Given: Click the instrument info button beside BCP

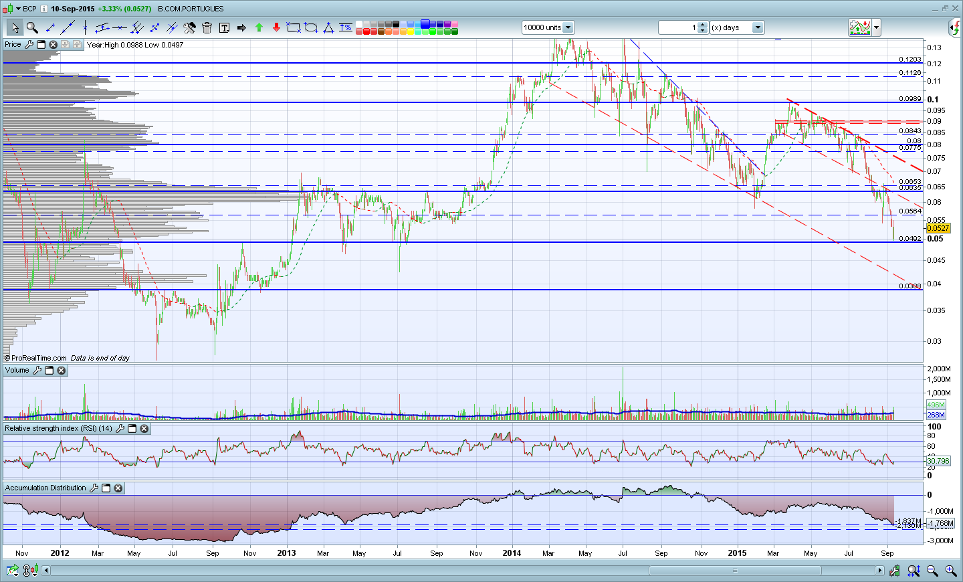Looking at the screenshot, I should click(x=43, y=9).
